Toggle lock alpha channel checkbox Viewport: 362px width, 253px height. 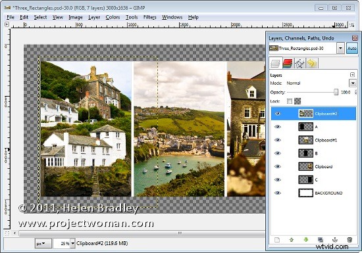pos(297,101)
